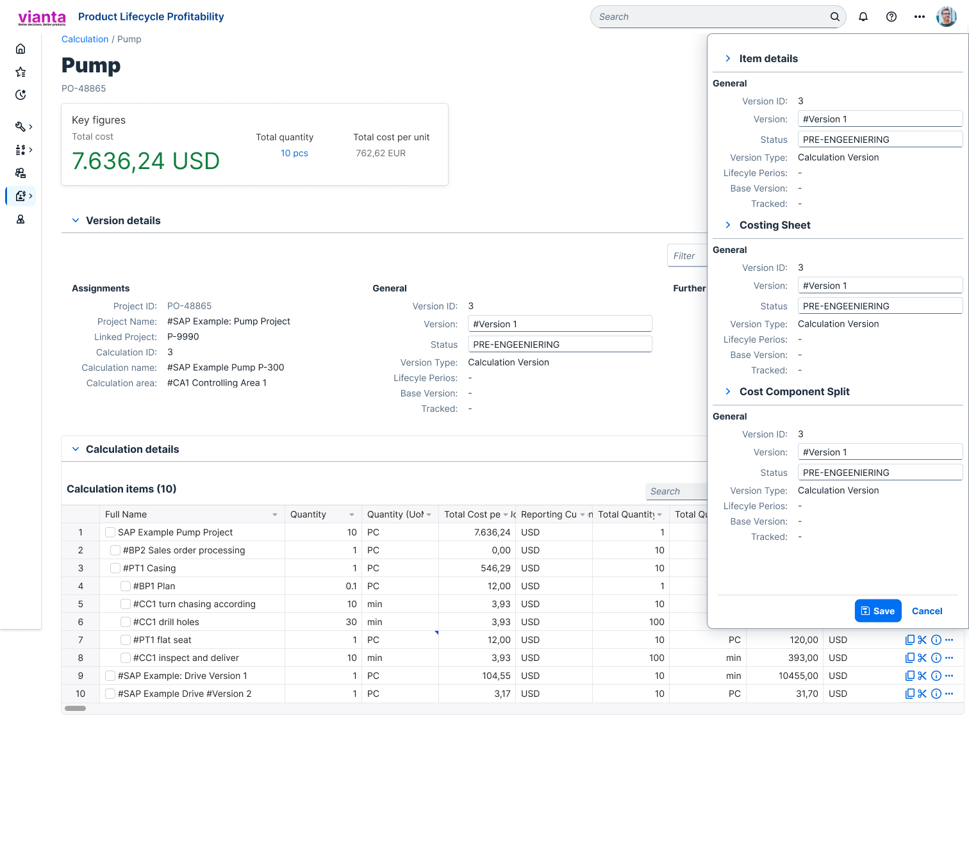969x848 pixels.
Task: Click the Calculation breadcrumb link
Action: (x=85, y=39)
